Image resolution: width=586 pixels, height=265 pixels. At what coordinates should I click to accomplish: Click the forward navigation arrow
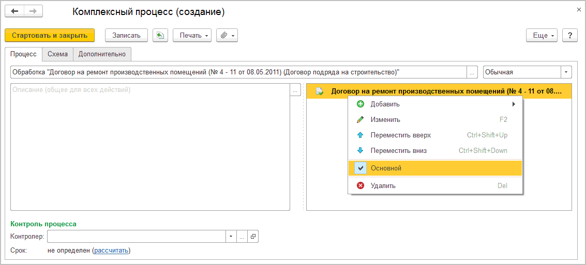tap(33, 11)
